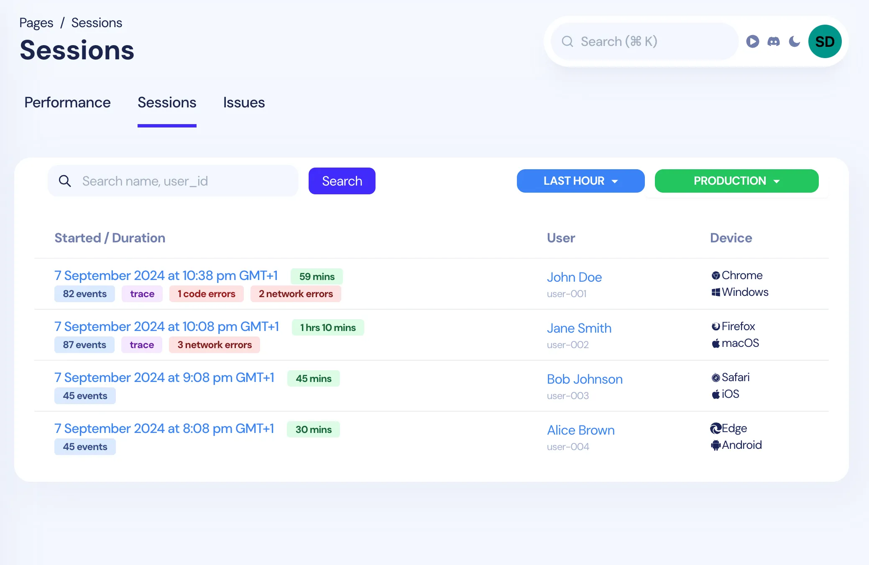The image size is (869, 565).
Task: Switch to the Issues tab
Action: [x=244, y=103]
